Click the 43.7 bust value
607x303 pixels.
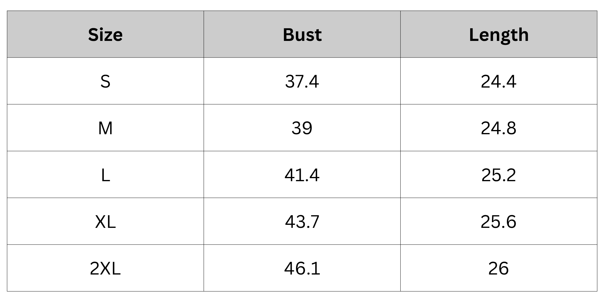point(302,221)
